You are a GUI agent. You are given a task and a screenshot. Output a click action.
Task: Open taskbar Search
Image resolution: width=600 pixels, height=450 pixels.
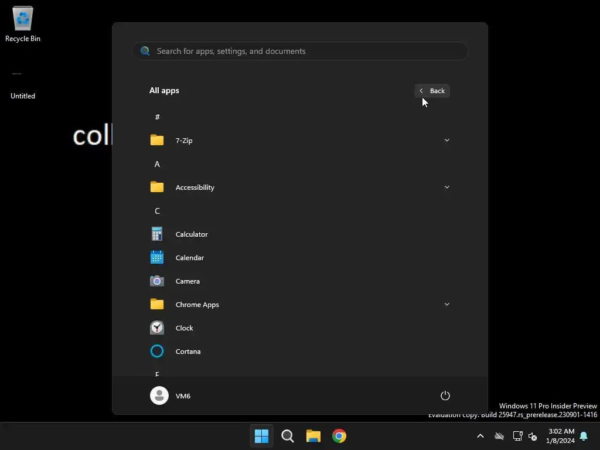click(x=287, y=436)
